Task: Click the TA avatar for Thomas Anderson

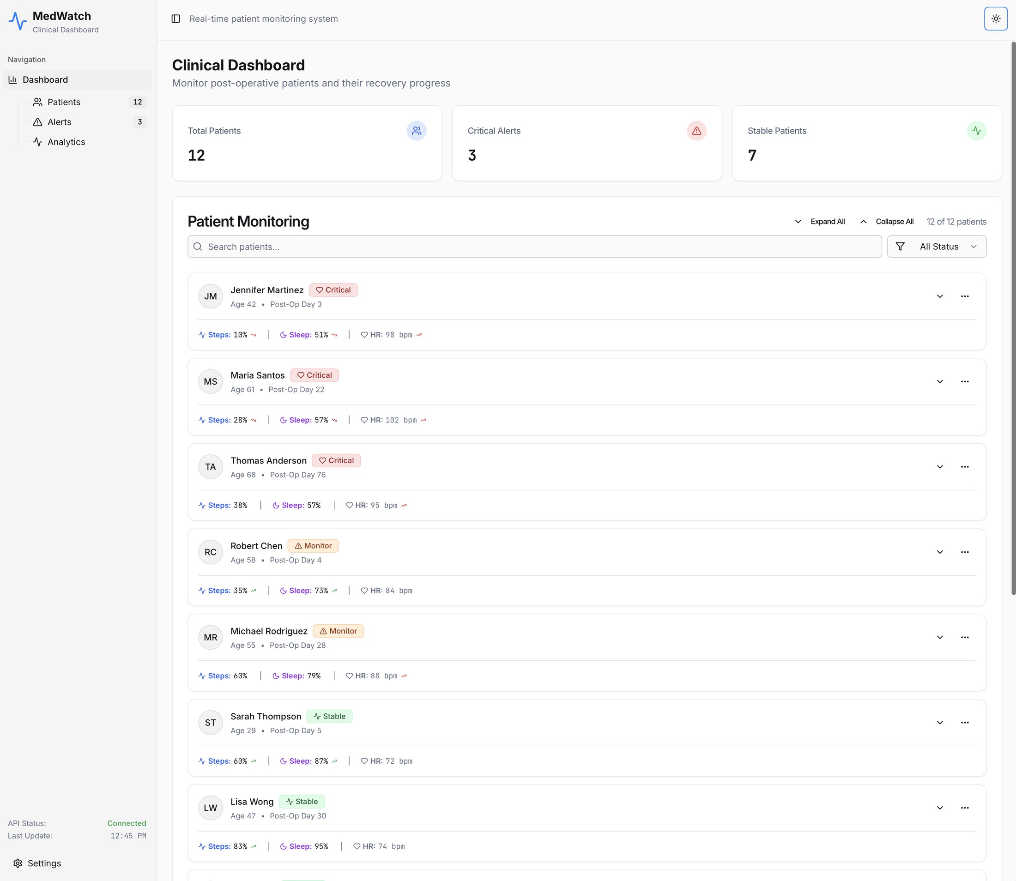Action: click(211, 467)
